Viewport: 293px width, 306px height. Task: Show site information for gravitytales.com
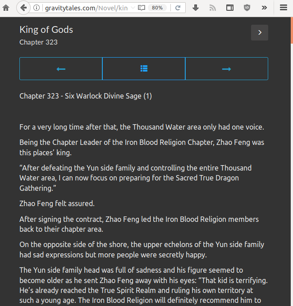point(37,8)
